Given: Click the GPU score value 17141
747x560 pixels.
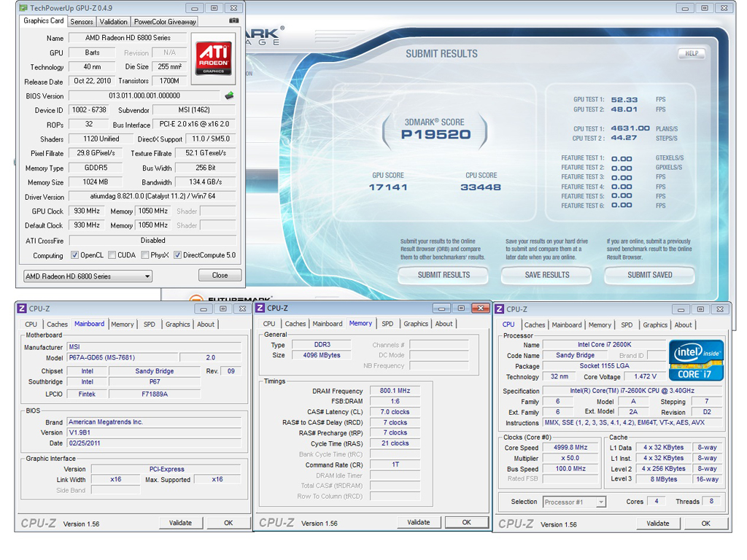Looking at the screenshot, I should click(x=388, y=187).
